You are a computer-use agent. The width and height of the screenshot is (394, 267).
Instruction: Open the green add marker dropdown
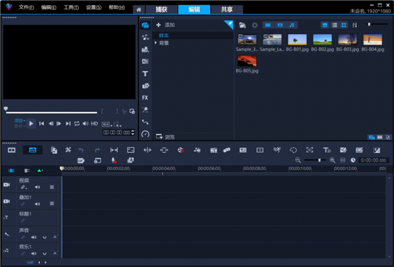(x=40, y=170)
